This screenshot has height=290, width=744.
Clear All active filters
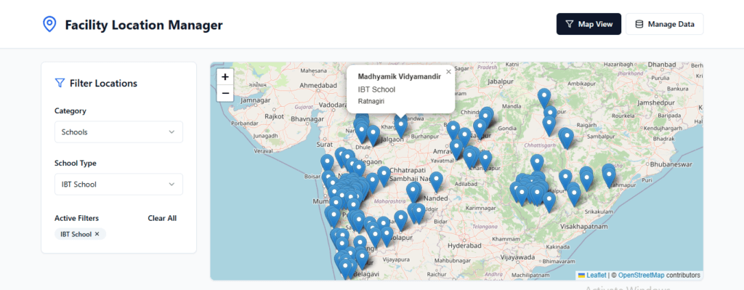pos(162,218)
